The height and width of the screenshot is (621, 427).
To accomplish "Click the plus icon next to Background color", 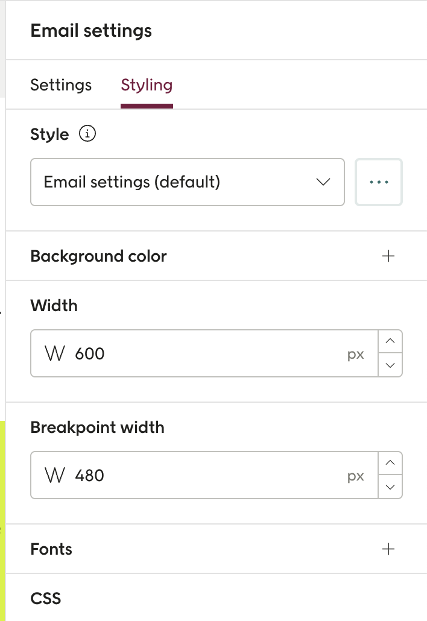I will coord(388,256).
